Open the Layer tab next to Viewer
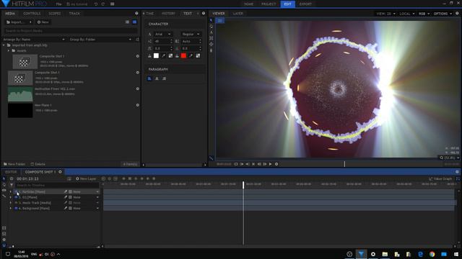The image size is (462, 259). coord(238,14)
